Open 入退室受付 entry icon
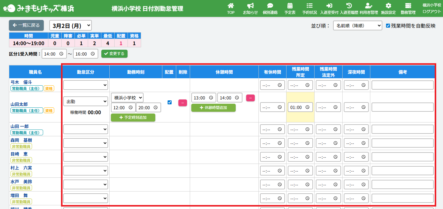443x209 pixels. (329, 6)
